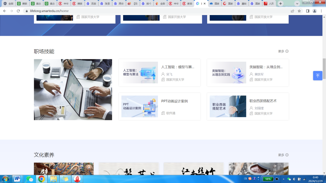Viewport: 326px width, 183px height.
Task: Open a new browser tab
Action: 280,4
